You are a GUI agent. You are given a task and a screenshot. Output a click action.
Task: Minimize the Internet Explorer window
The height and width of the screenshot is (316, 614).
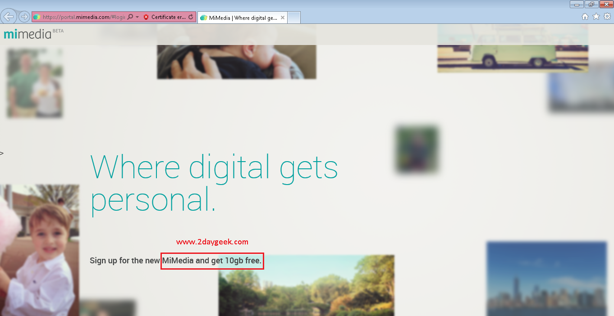click(x=577, y=5)
